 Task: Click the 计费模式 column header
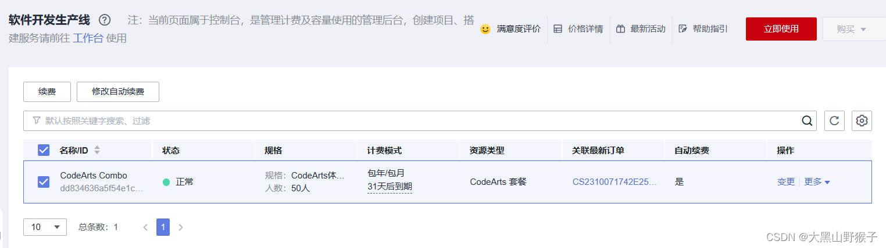point(384,150)
